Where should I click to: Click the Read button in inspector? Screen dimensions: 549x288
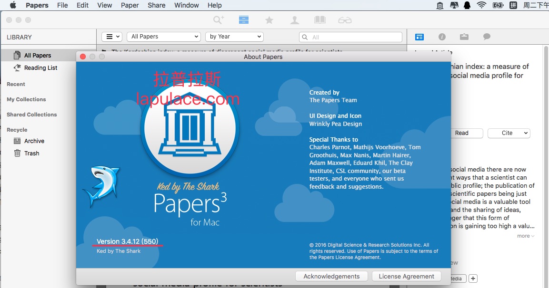coord(467,133)
